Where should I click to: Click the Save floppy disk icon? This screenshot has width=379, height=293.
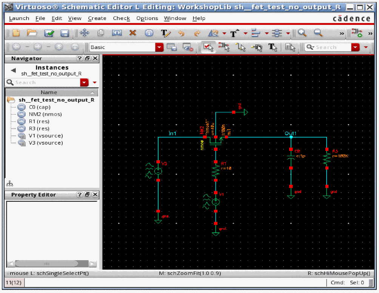click(x=65, y=34)
